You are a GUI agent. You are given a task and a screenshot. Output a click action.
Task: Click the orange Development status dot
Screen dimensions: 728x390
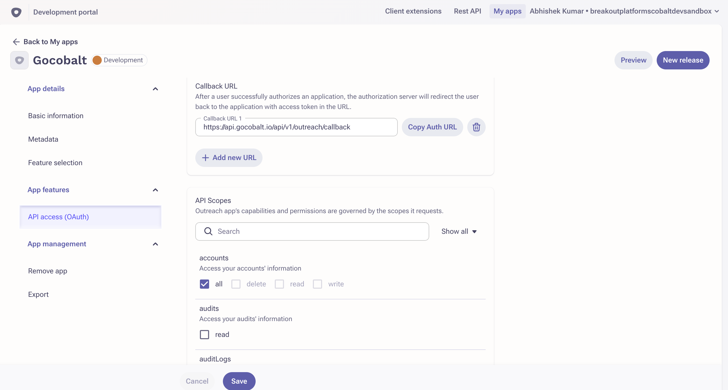(97, 60)
